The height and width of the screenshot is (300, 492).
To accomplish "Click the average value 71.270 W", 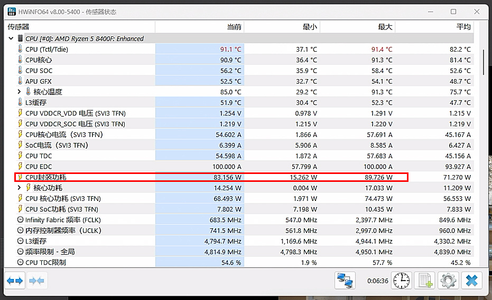I will click(457, 177).
